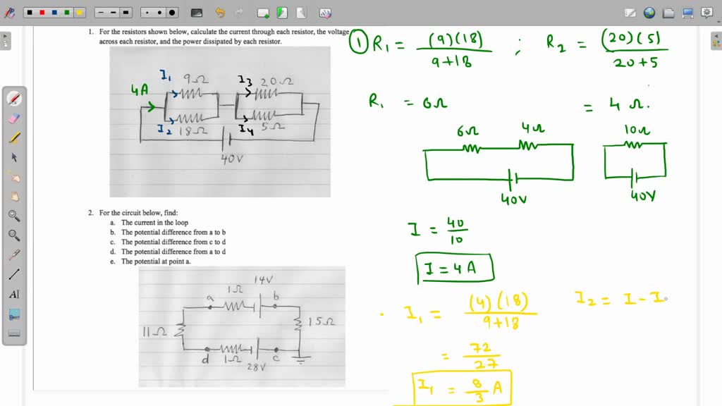
Task: Collapse the left toolbar panel arrow
Action: click(6, 37)
